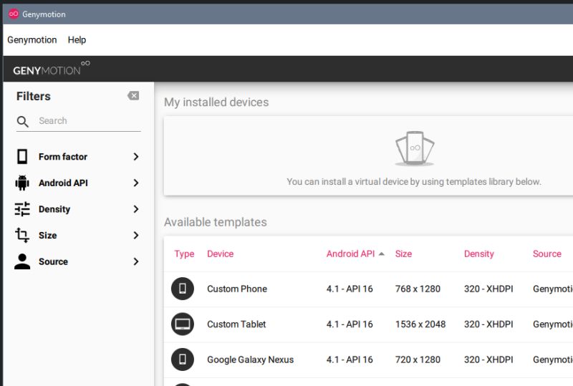Expand the Form factor filter chevron
This screenshot has width=573, height=386.
[x=136, y=156]
